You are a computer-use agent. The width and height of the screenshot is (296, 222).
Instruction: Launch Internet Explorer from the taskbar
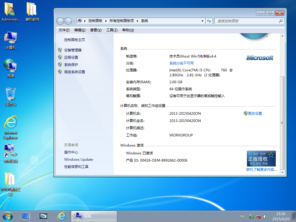pyautogui.click(x=62, y=216)
